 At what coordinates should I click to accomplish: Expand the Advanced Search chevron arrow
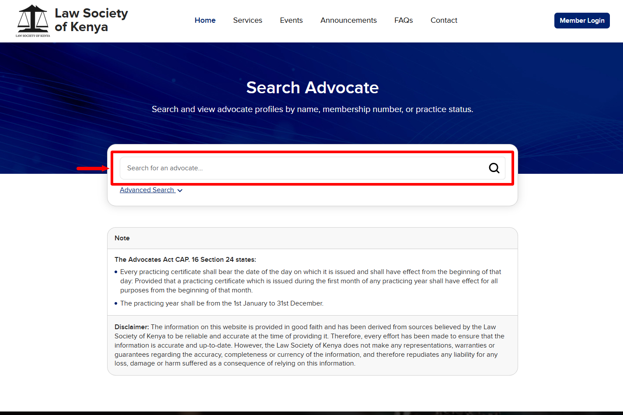coord(180,190)
